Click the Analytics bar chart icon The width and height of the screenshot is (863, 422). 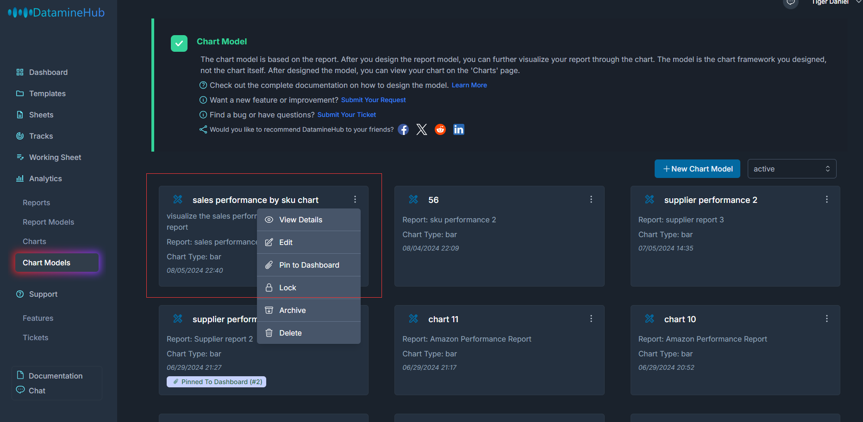coord(20,178)
